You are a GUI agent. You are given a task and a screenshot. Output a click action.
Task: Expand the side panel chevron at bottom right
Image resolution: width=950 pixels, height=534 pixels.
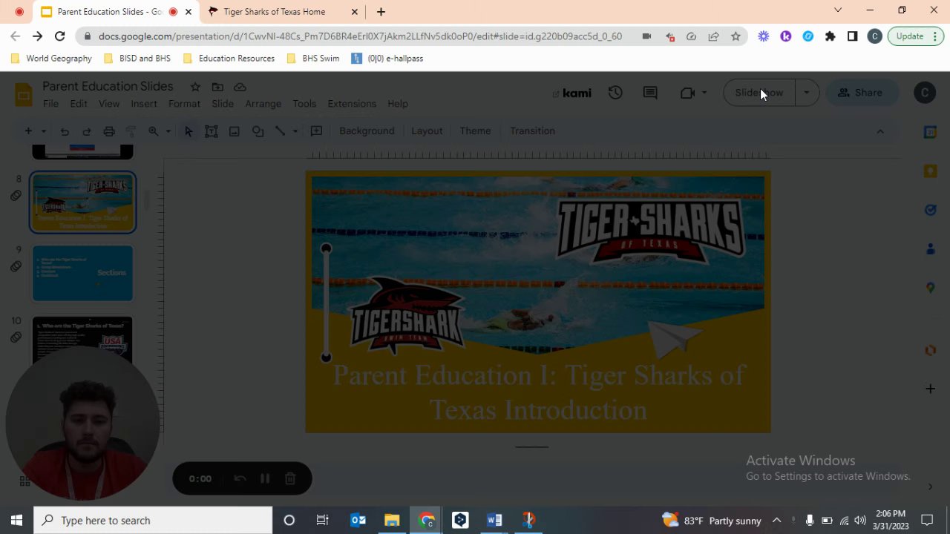[930, 487]
